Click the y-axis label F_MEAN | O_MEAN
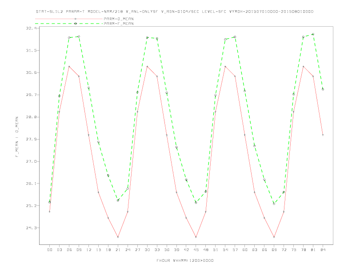Screen dimensions: 352x272 (x=17, y=137)
